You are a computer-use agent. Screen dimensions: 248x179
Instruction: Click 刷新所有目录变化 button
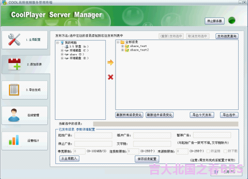(129, 115)
